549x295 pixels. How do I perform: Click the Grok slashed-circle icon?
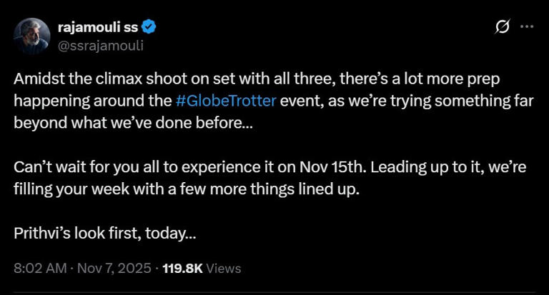503,27
